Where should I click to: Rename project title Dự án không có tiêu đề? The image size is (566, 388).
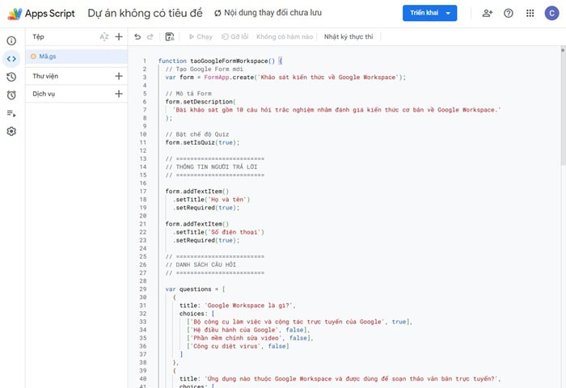(x=145, y=14)
